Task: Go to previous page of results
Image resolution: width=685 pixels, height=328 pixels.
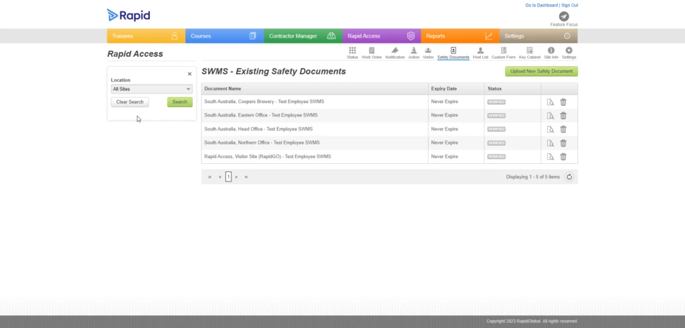Action: (219, 177)
